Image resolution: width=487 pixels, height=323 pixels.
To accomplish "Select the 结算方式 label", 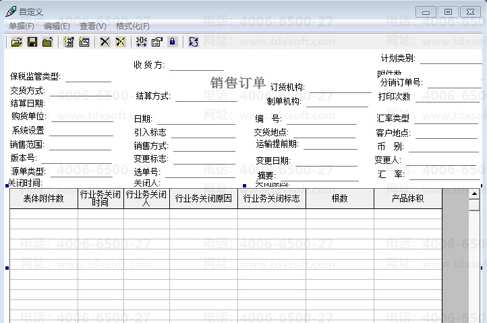I will [x=153, y=96].
